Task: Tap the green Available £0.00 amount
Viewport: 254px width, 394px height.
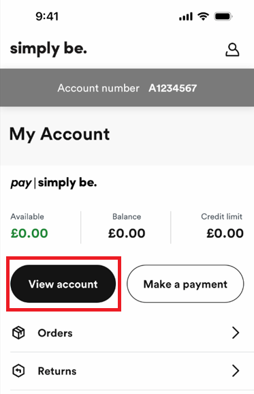Action: (29, 233)
